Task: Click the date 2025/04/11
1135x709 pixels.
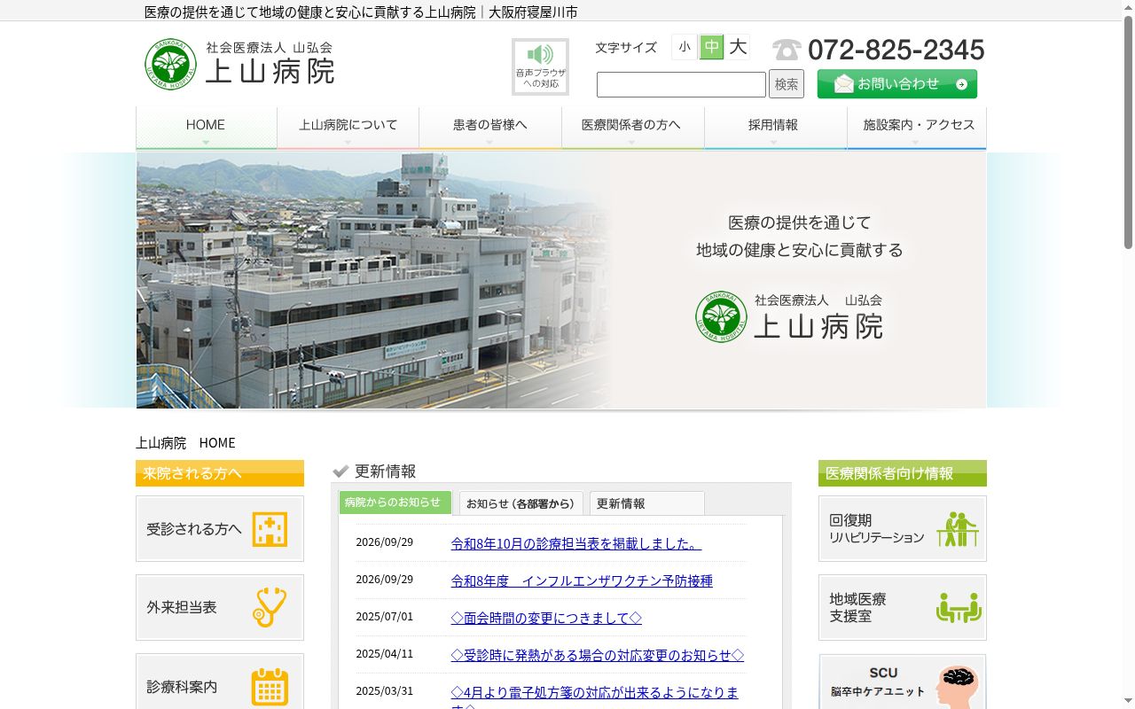Action: (385, 654)
